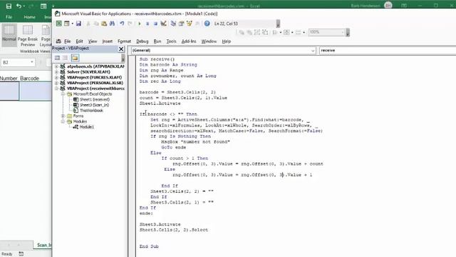Click the VBA control-menu icon beside File
Screen dimensions: 456x257
pos(58,41)
